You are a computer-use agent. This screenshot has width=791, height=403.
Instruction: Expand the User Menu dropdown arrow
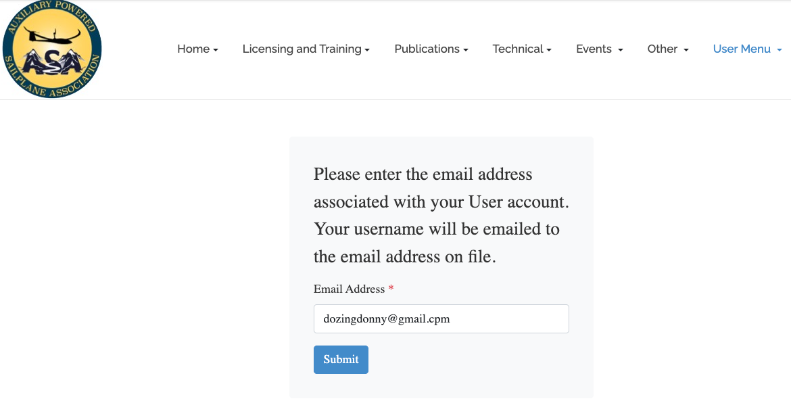(780, 50)
